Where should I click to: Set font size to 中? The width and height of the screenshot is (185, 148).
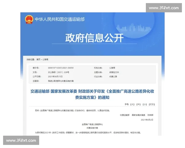(138, 104)
